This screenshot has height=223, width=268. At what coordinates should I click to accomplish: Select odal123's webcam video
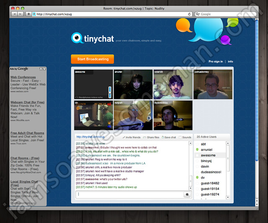[173, 85]
